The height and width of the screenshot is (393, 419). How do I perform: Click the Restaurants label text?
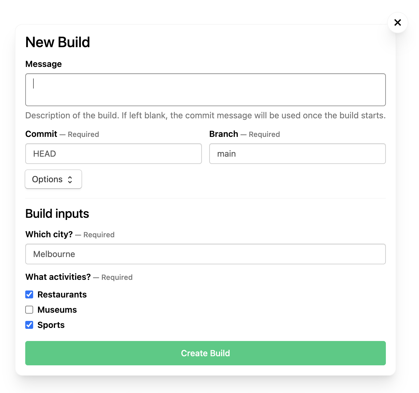point(62,294)
